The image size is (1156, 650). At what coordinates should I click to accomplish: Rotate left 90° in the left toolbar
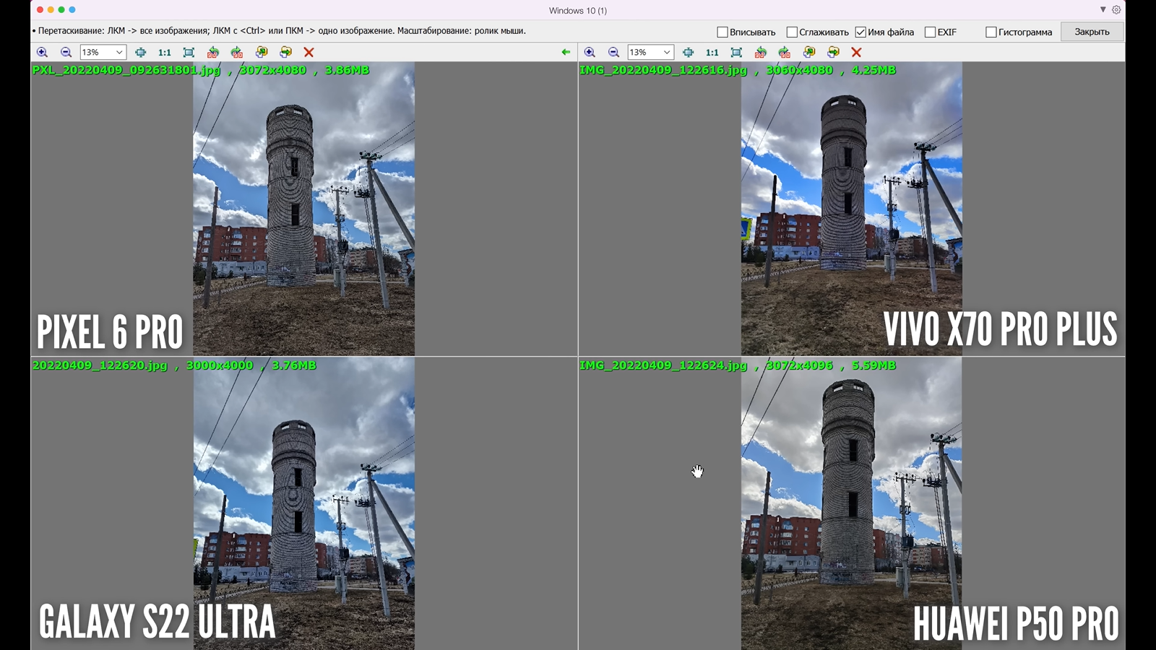(212, 52)
